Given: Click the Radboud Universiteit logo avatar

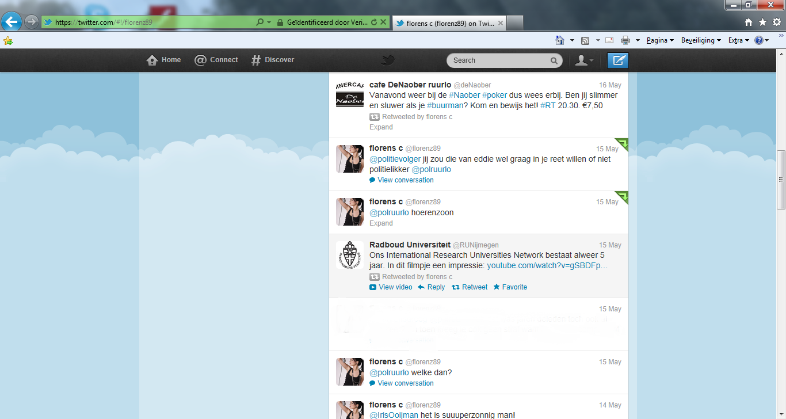Looking at the screenshot, I should [350, 254].
